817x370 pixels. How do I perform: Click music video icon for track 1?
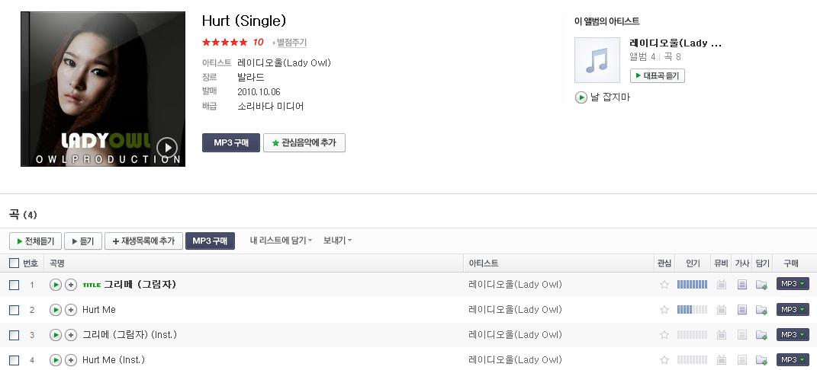[722, 285]
